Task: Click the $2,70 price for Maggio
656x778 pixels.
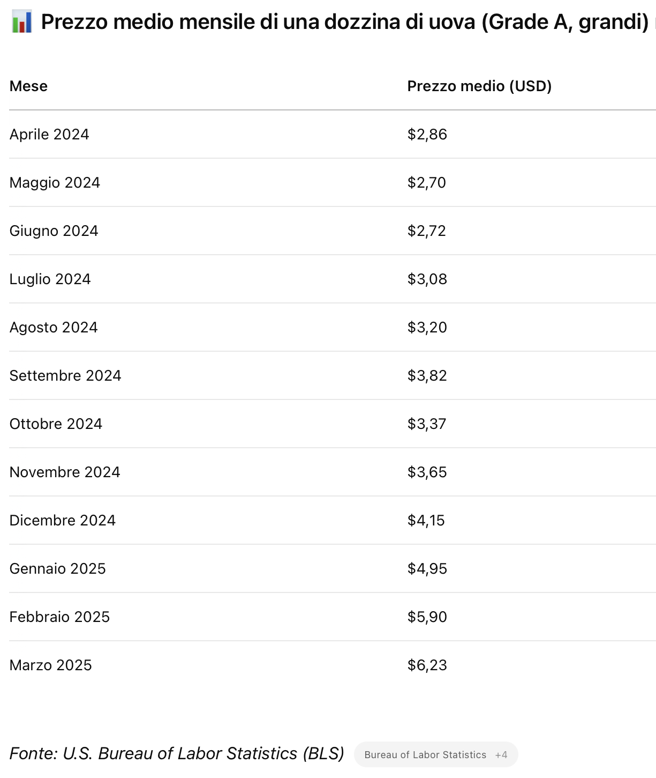Action: (x=427, y=183)
